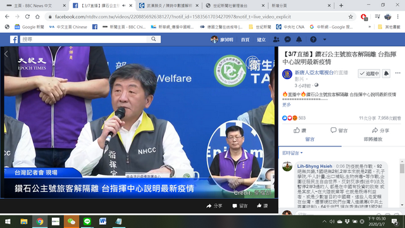This screenshot has height=228, width=405.
Task: Open Facebook Messenger icon in top bar
Action: pyautogui.click(x=287, y=39)
